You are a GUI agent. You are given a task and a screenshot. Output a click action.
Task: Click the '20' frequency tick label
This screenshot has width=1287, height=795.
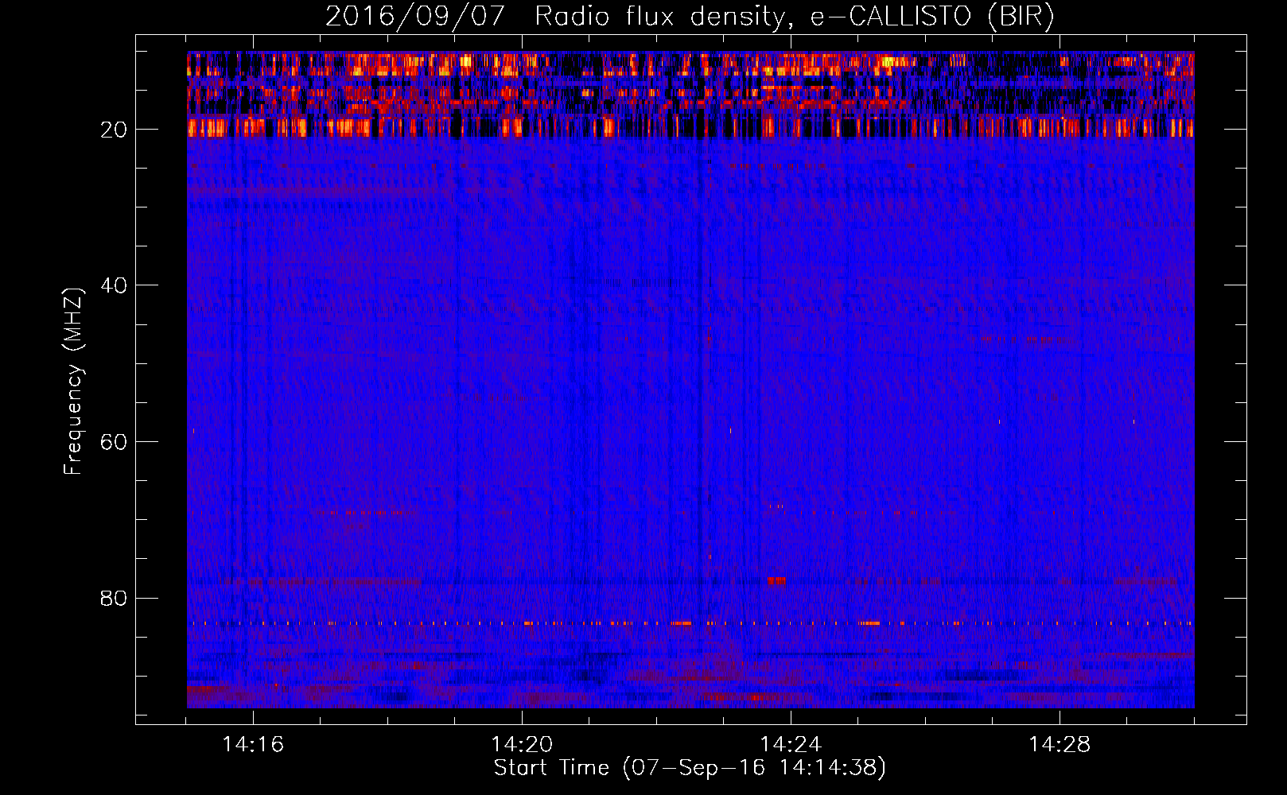115,130
